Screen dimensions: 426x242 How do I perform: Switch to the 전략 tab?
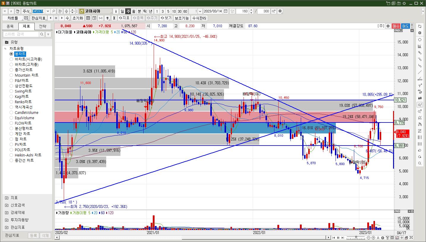coord(43,26)
